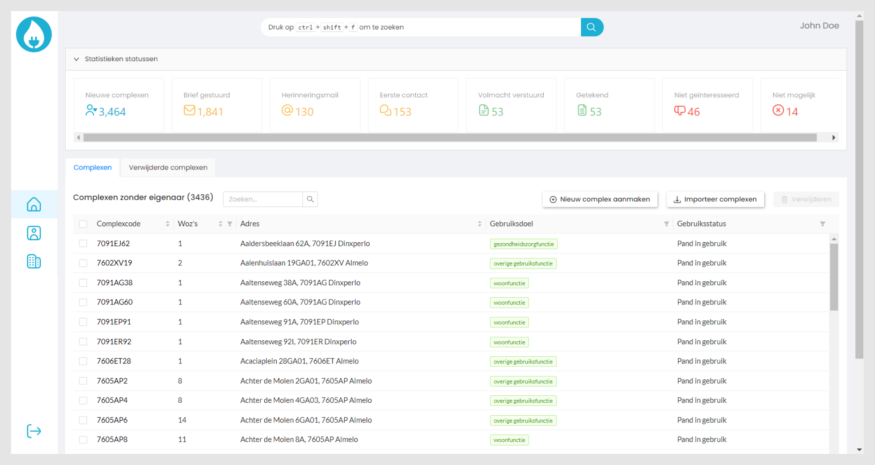
Task: Click the Niet geïnteresseerd thumbs-down icon
Action: coord(680,110)
